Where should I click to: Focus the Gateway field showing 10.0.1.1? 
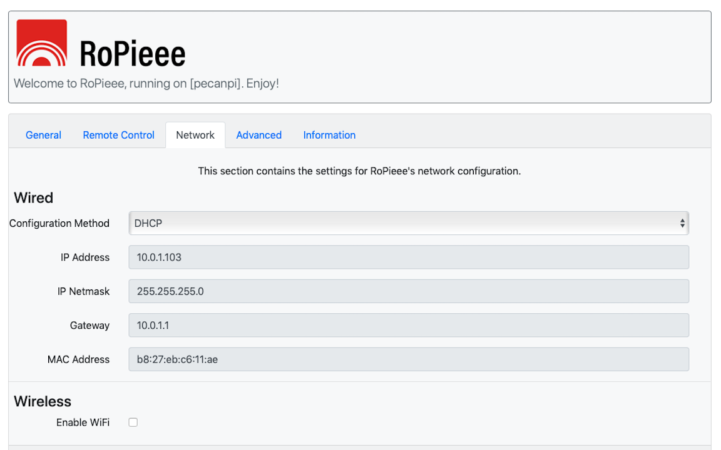408,326
